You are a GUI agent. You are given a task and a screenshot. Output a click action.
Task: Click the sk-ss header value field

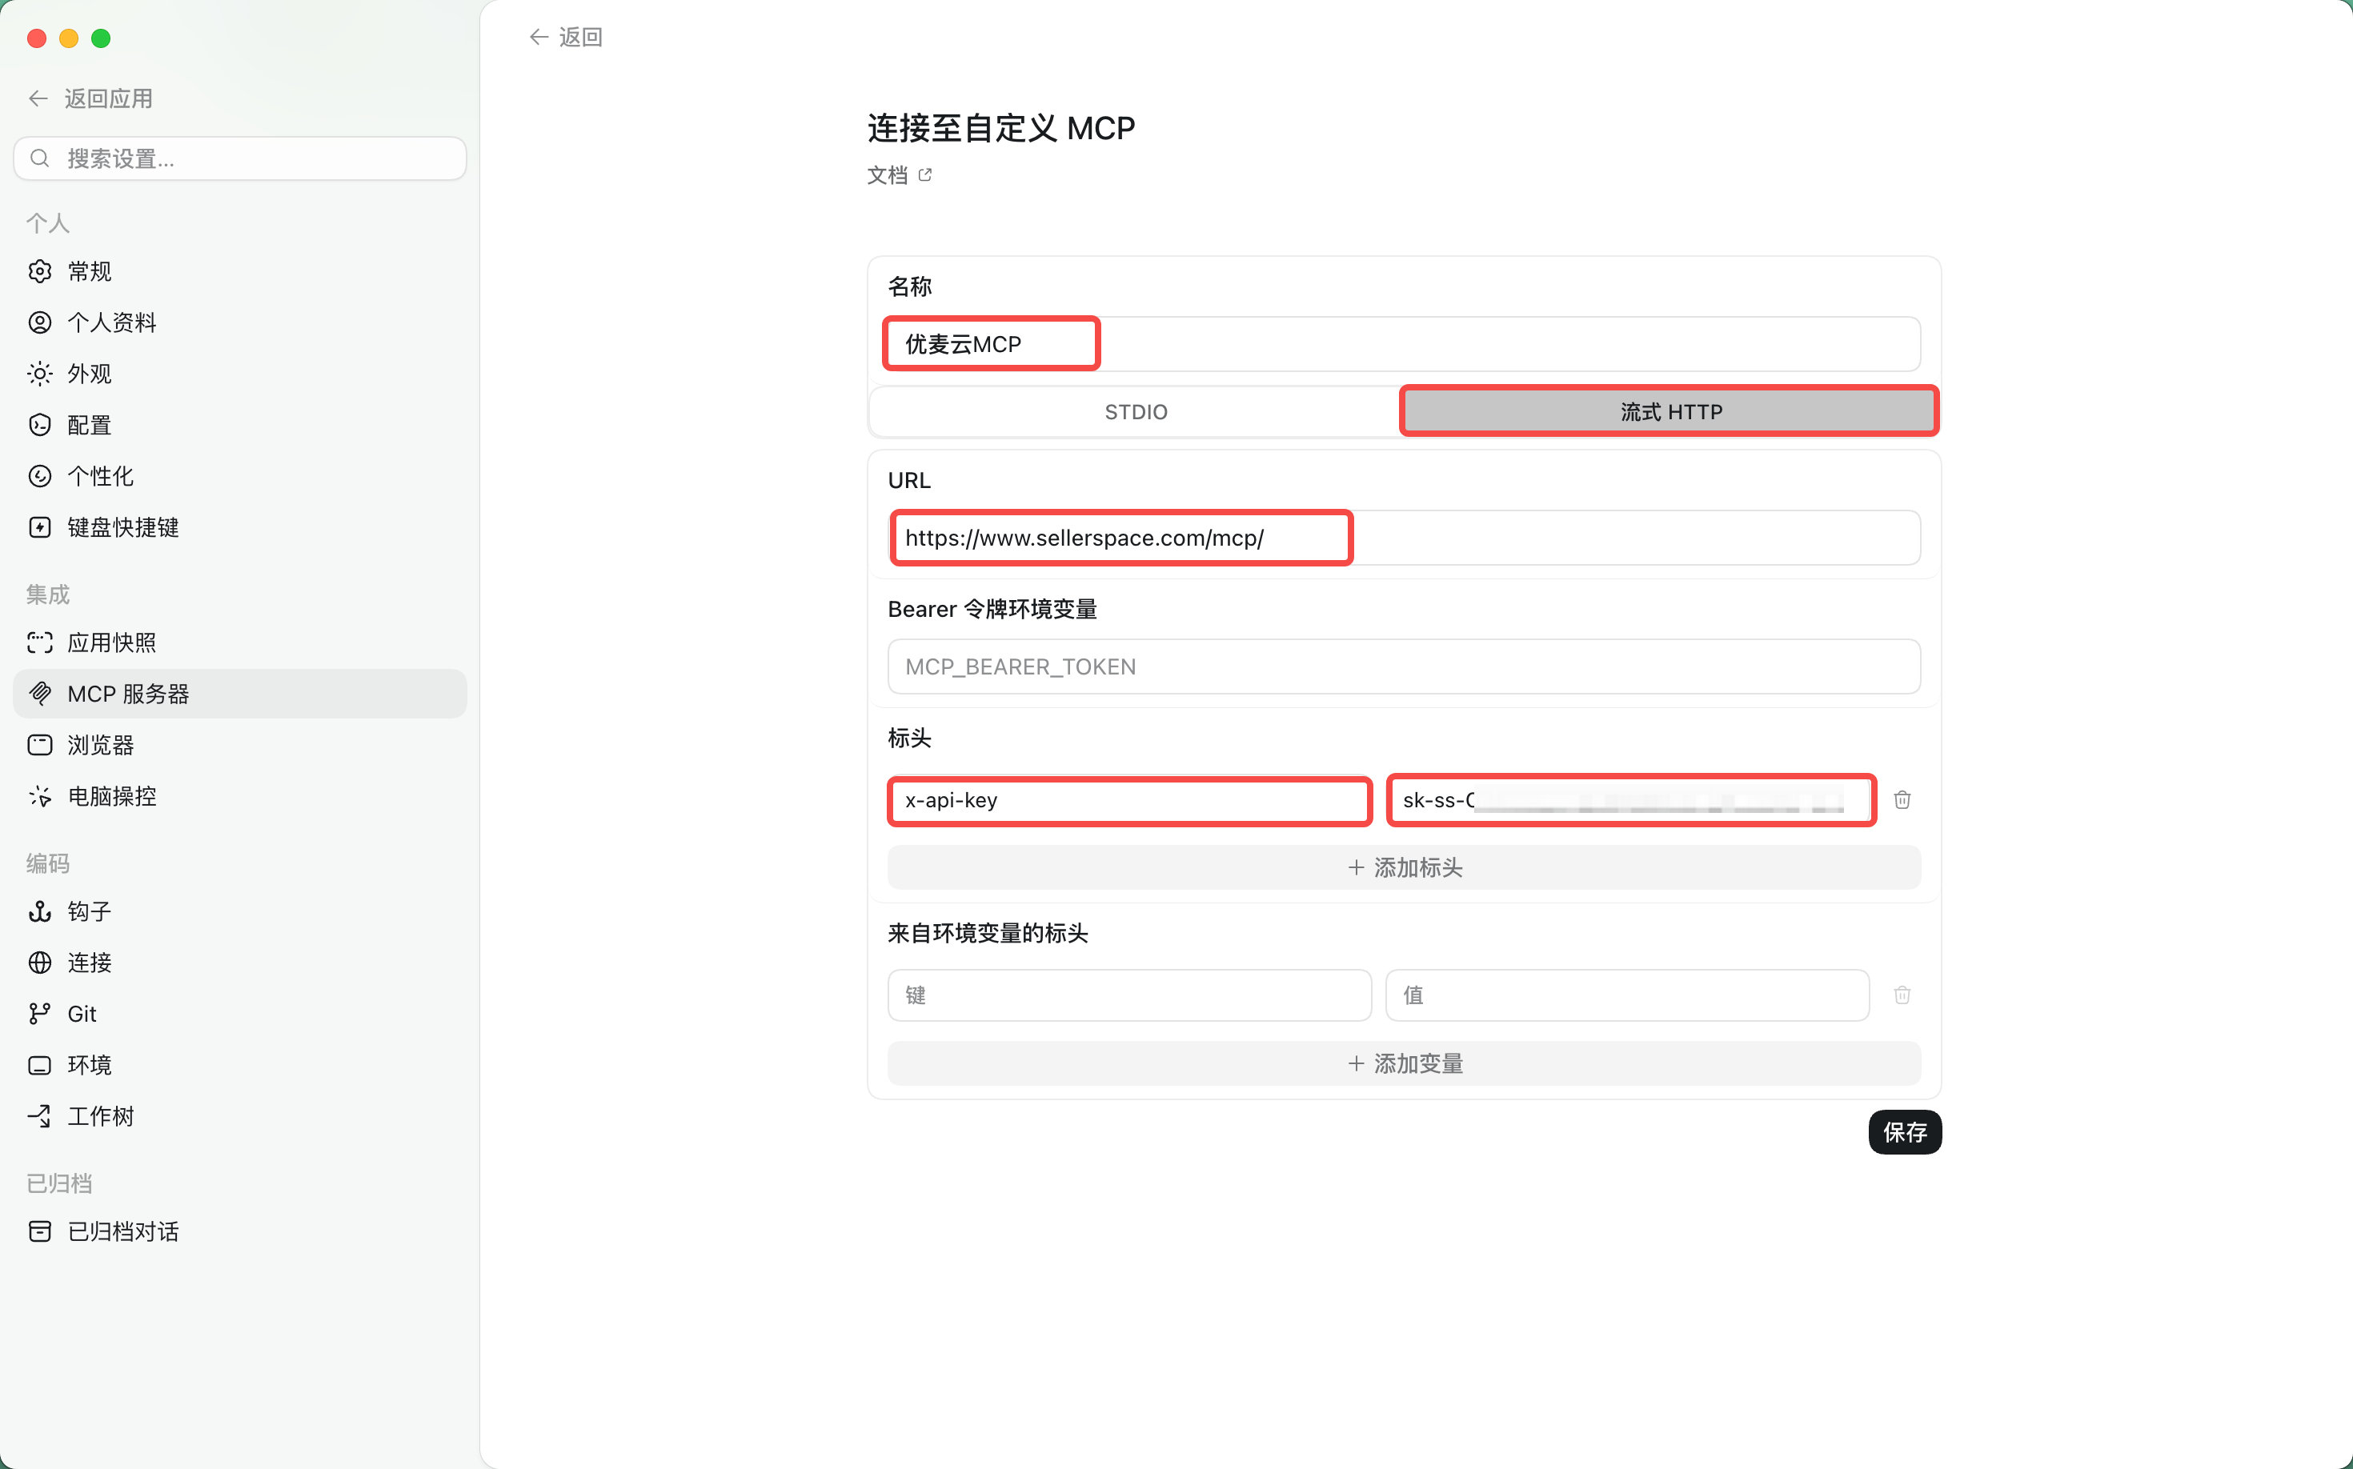click(1630, 799)
